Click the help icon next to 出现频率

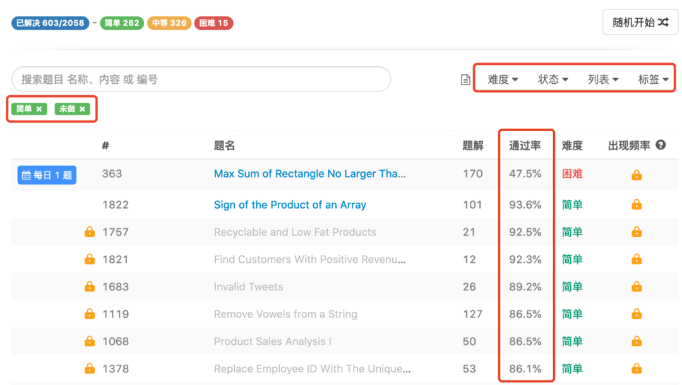coord(661,145)
